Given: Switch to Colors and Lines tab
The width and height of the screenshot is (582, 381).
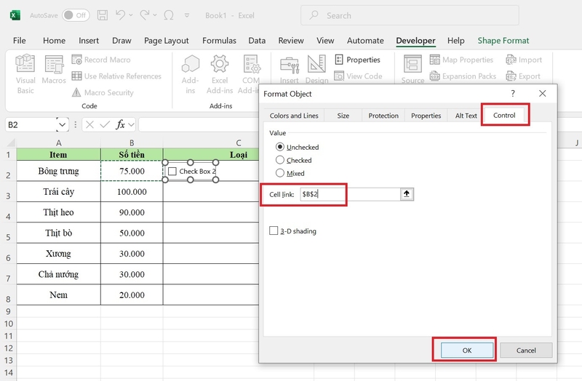Looking at the screenshot, I should pos(294,116).
